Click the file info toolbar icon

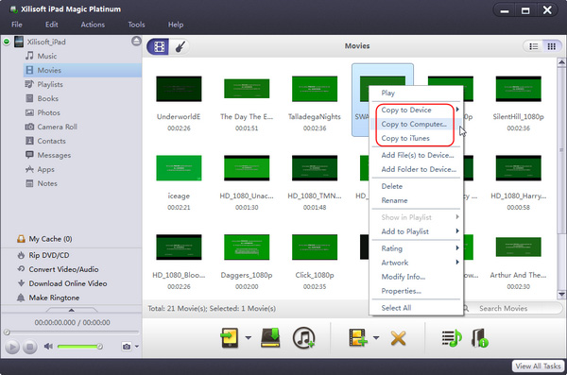tap(480, 338)
